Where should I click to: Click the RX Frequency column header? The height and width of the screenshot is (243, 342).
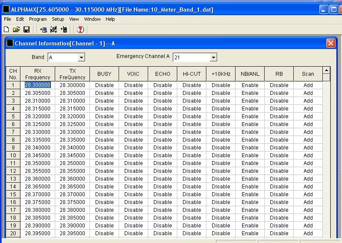37,74
